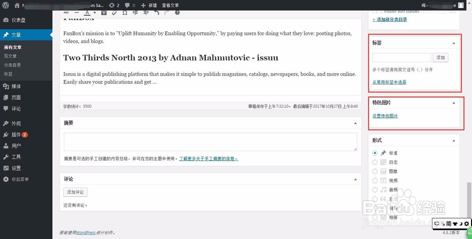Click the IME moon icon
Screen dimensions: 472x239
tap(460, 223)
